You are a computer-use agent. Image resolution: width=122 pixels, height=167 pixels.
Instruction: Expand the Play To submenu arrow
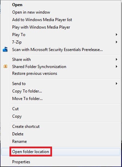[x=117, y=35]
